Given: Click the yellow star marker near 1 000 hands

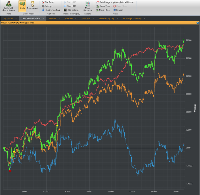Looking at the screenshot, I should tap(14, 152).
